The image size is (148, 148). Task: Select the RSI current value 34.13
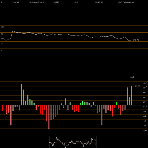(x=136, y=40)
